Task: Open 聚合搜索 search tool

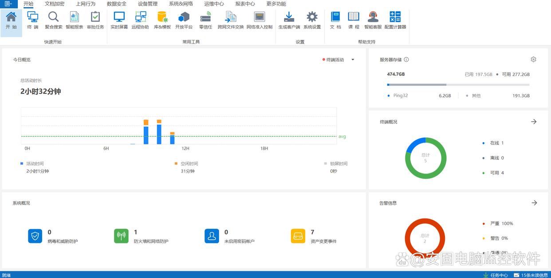Action: (x=54, y=20)
